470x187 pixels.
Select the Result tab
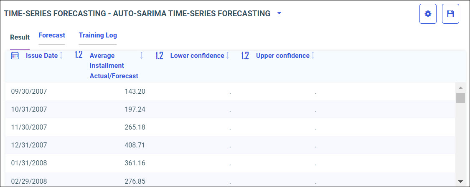[x=20, y=37]
